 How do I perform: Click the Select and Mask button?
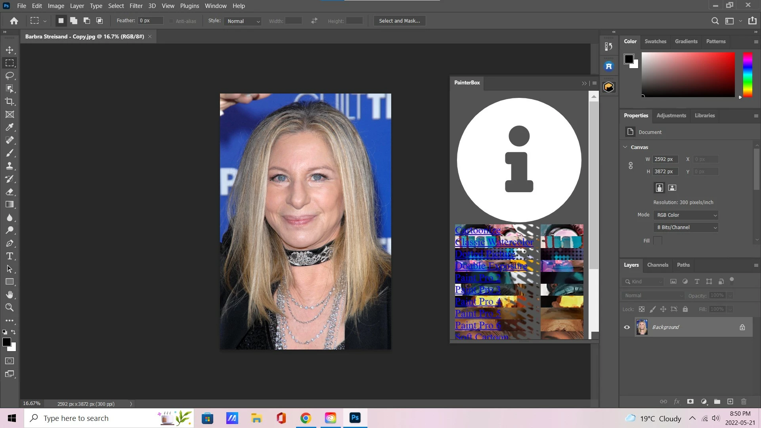click(x=399, y=21)
